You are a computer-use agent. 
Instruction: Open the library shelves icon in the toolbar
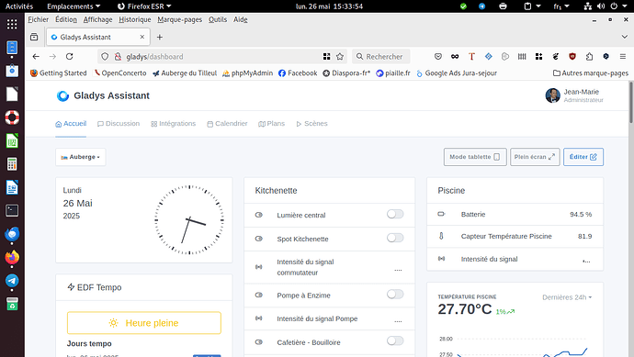click(522, 57)
